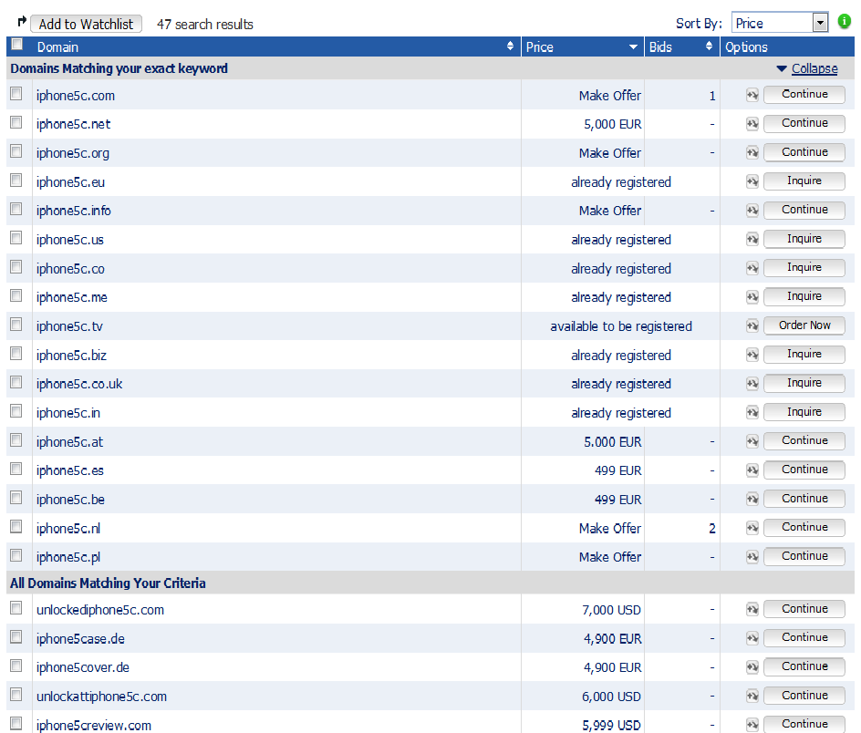Click the watchlist icon in iphone5c.eu row
This screenshot has width=861, height=733.
pyautogui.click(x=752, y=181)
